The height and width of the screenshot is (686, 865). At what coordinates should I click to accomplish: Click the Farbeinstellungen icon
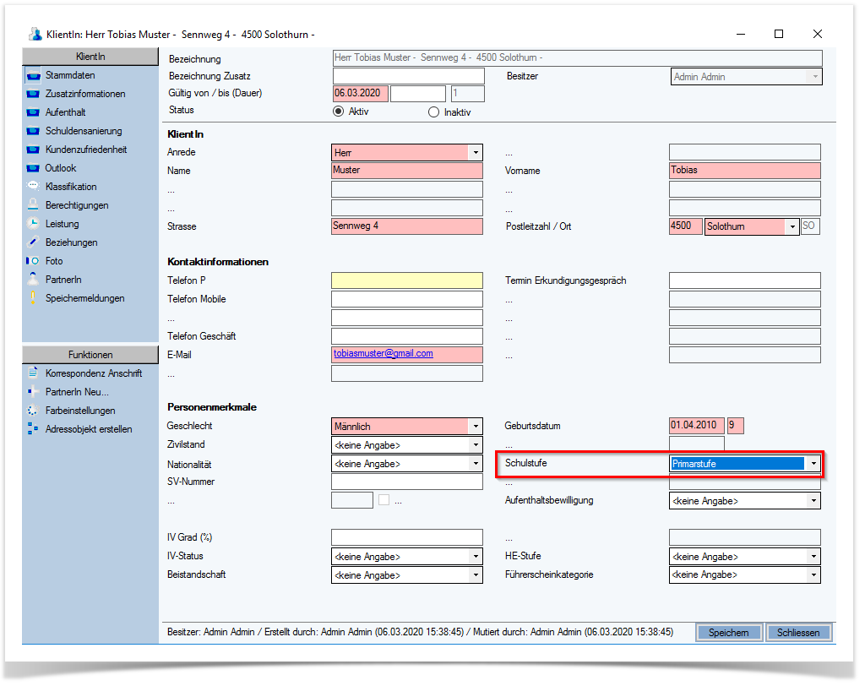(33, 410)
